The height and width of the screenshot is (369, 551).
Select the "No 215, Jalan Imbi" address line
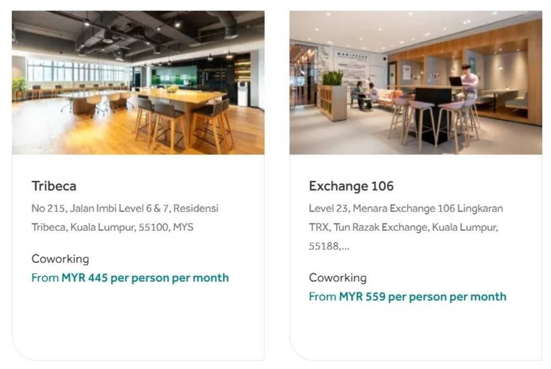125,209
